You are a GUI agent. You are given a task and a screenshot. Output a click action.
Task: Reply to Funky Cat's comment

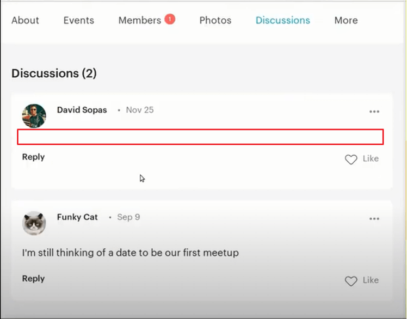pos(33,278)
